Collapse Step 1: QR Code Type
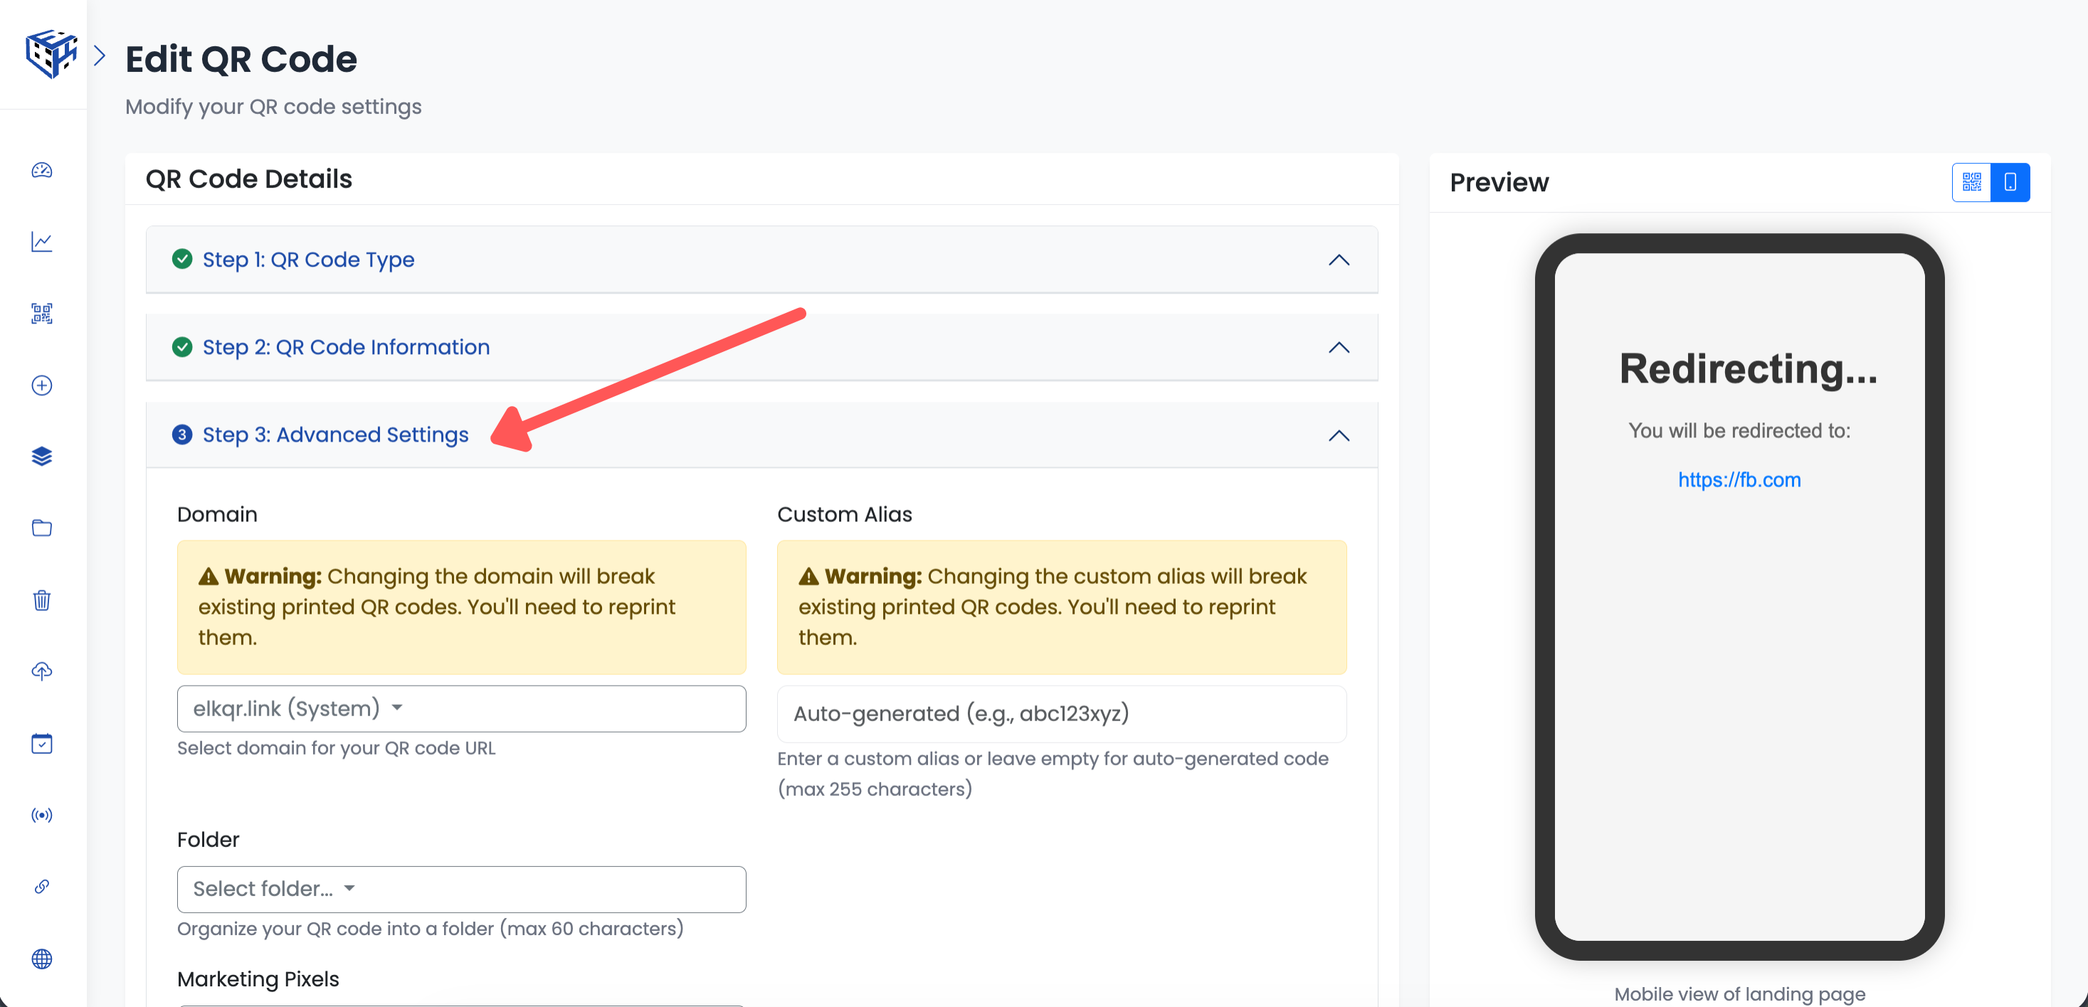Viewport: 2088px width, 1007px height. pyautogui.click(x=1338, y=260)
